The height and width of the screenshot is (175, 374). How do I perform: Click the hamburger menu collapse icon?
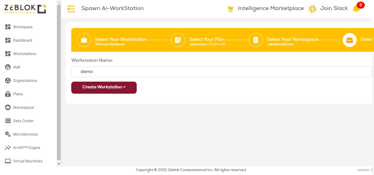(x=71, y=9)
